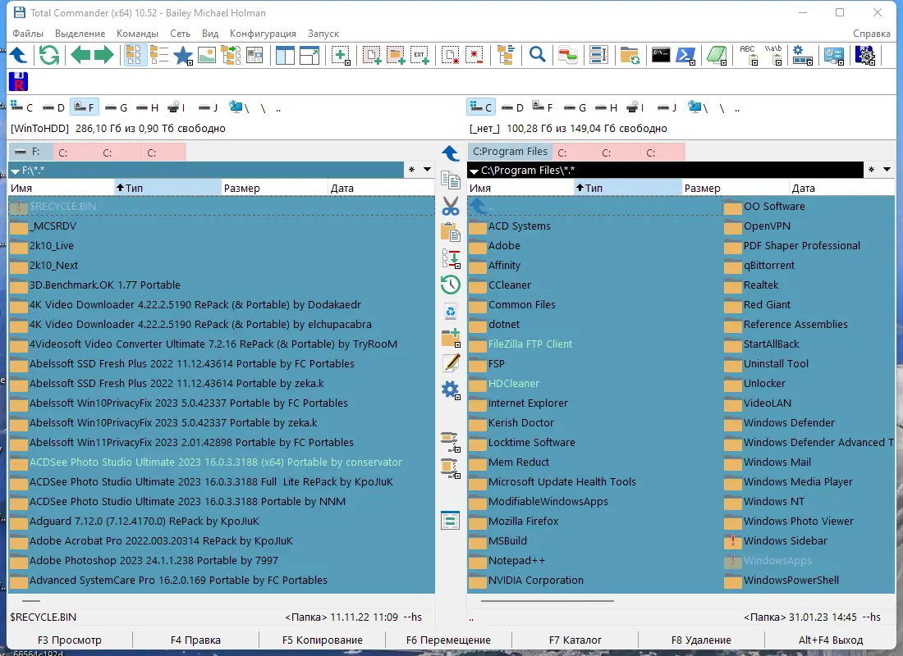Open the Конфигурация menu
This screenshot has width=903, height=656.
click(263, 34)
